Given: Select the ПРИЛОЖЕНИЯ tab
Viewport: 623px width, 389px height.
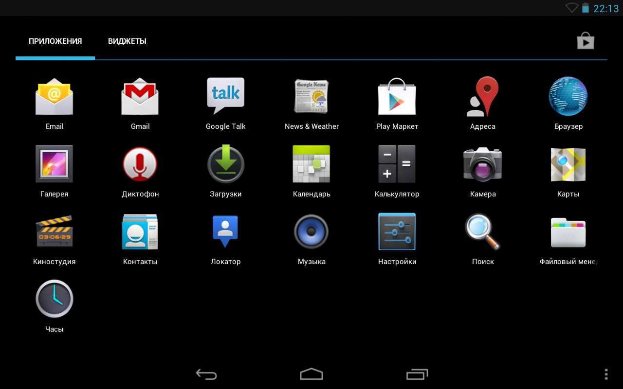Looking at the screenshot, I should tap(55, 41).
